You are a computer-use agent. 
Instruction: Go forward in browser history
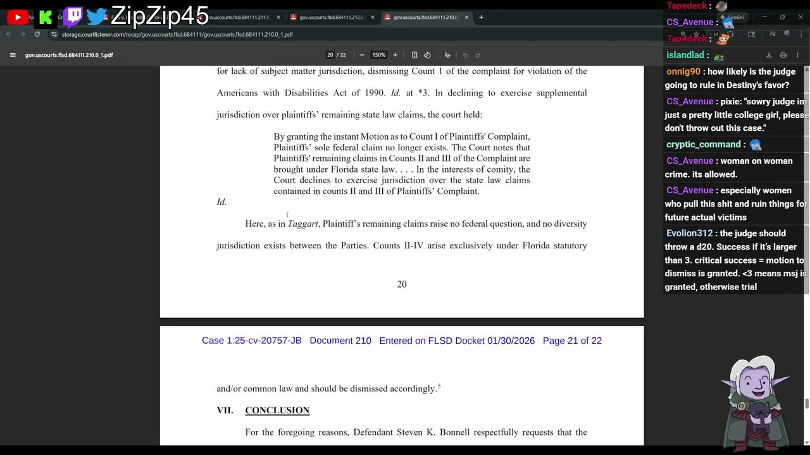(23, 34)
